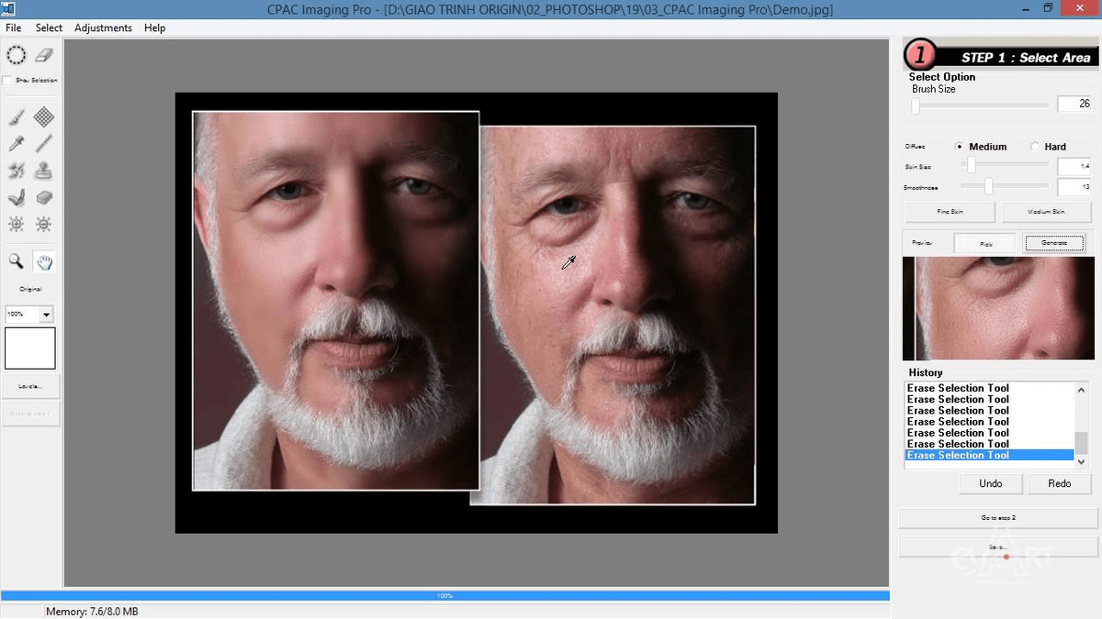1102x619 pixels.
Task: Open the Adjustments menu
Action: 103,28
